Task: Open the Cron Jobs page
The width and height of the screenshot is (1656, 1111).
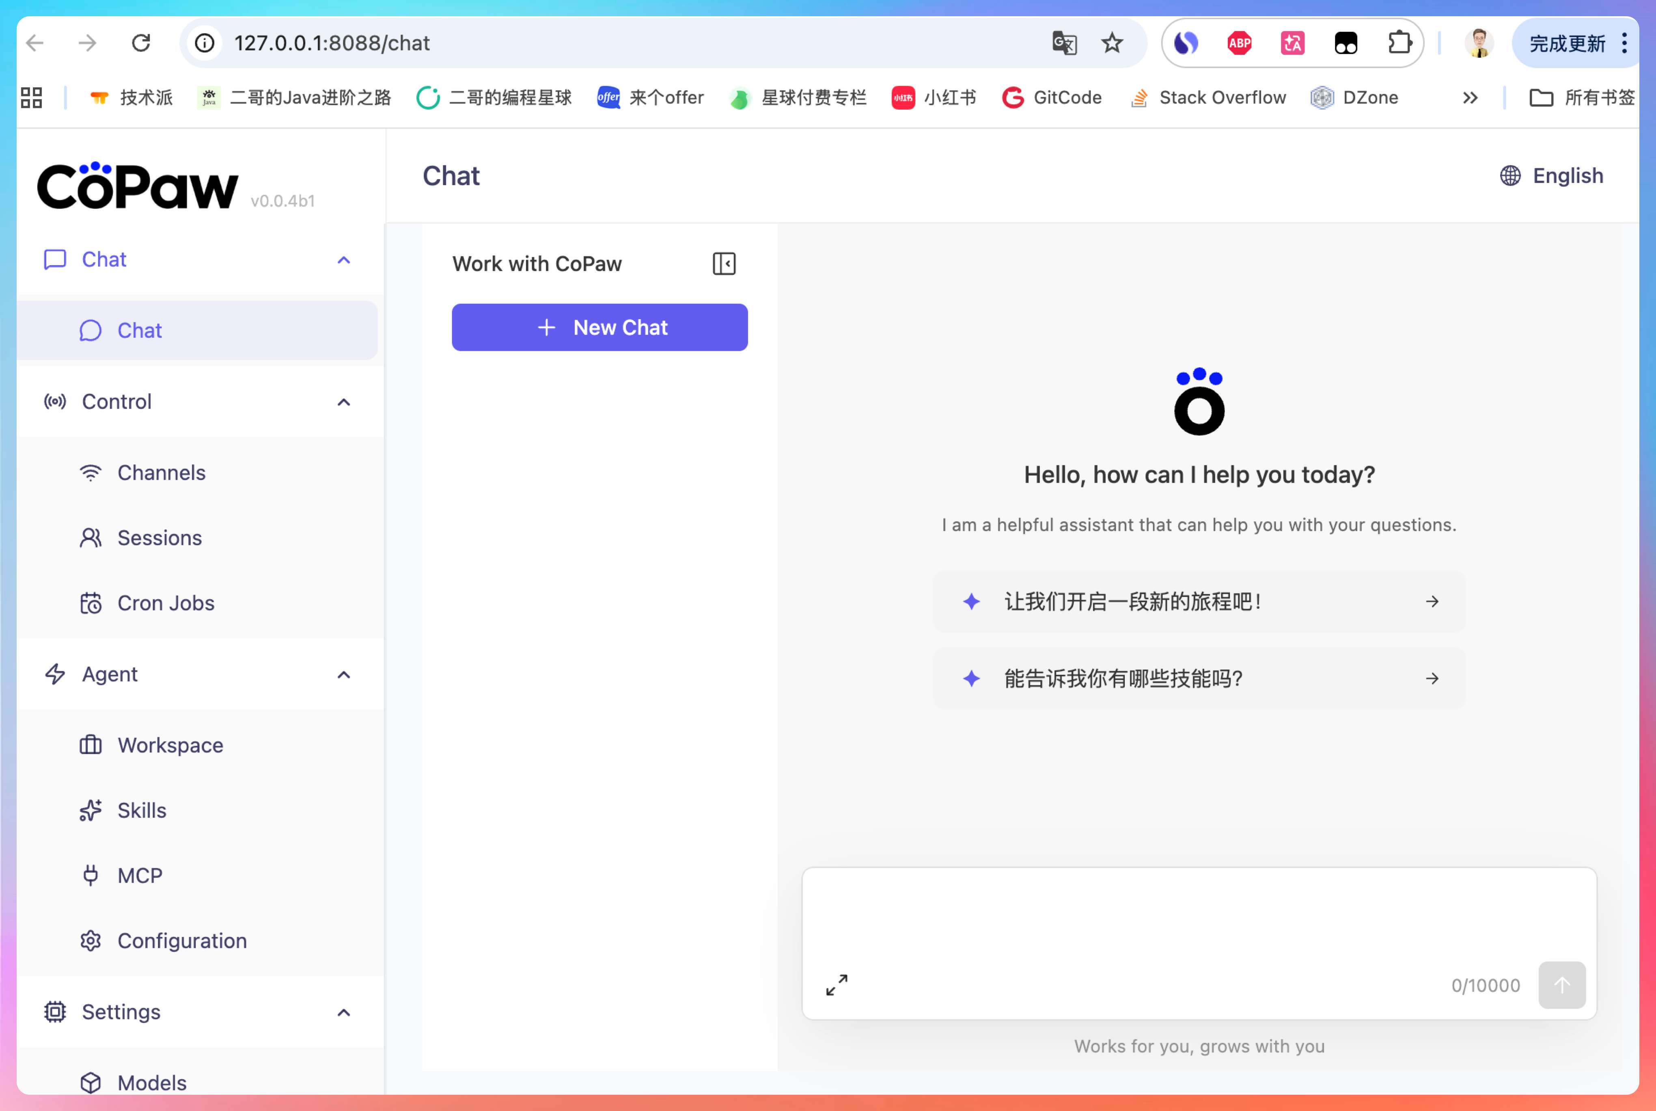Action: click(166, 603)
